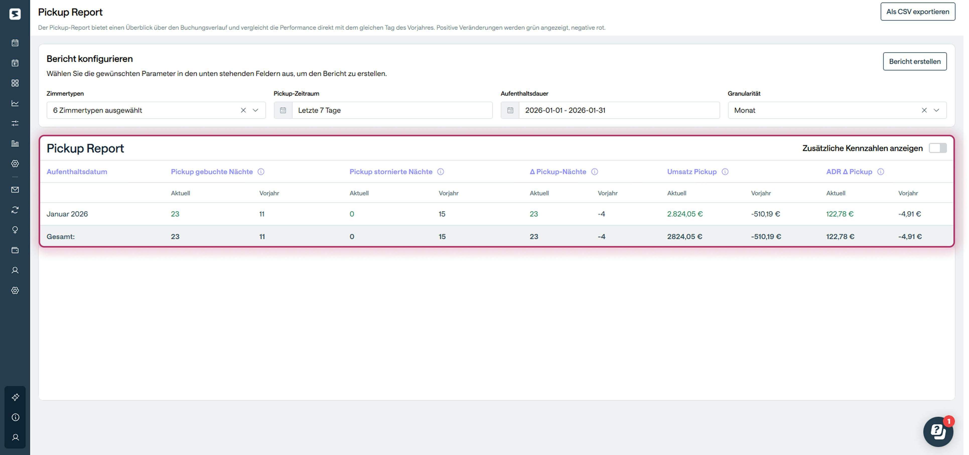Clear the selected Zimmertypen with X
This screenshot has width=969, height=455.
[x=243, y=110]
